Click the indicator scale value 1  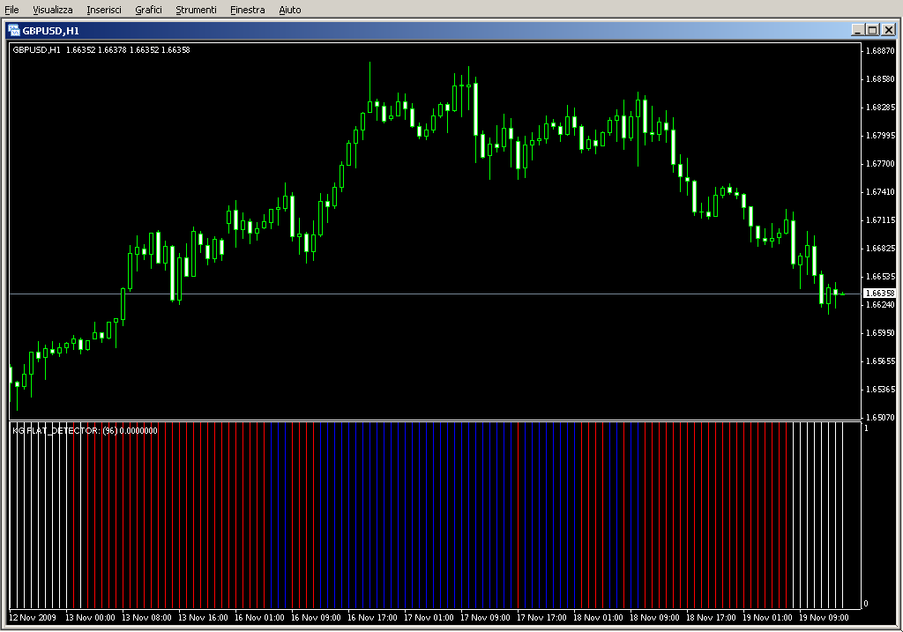tap(866, 428)
